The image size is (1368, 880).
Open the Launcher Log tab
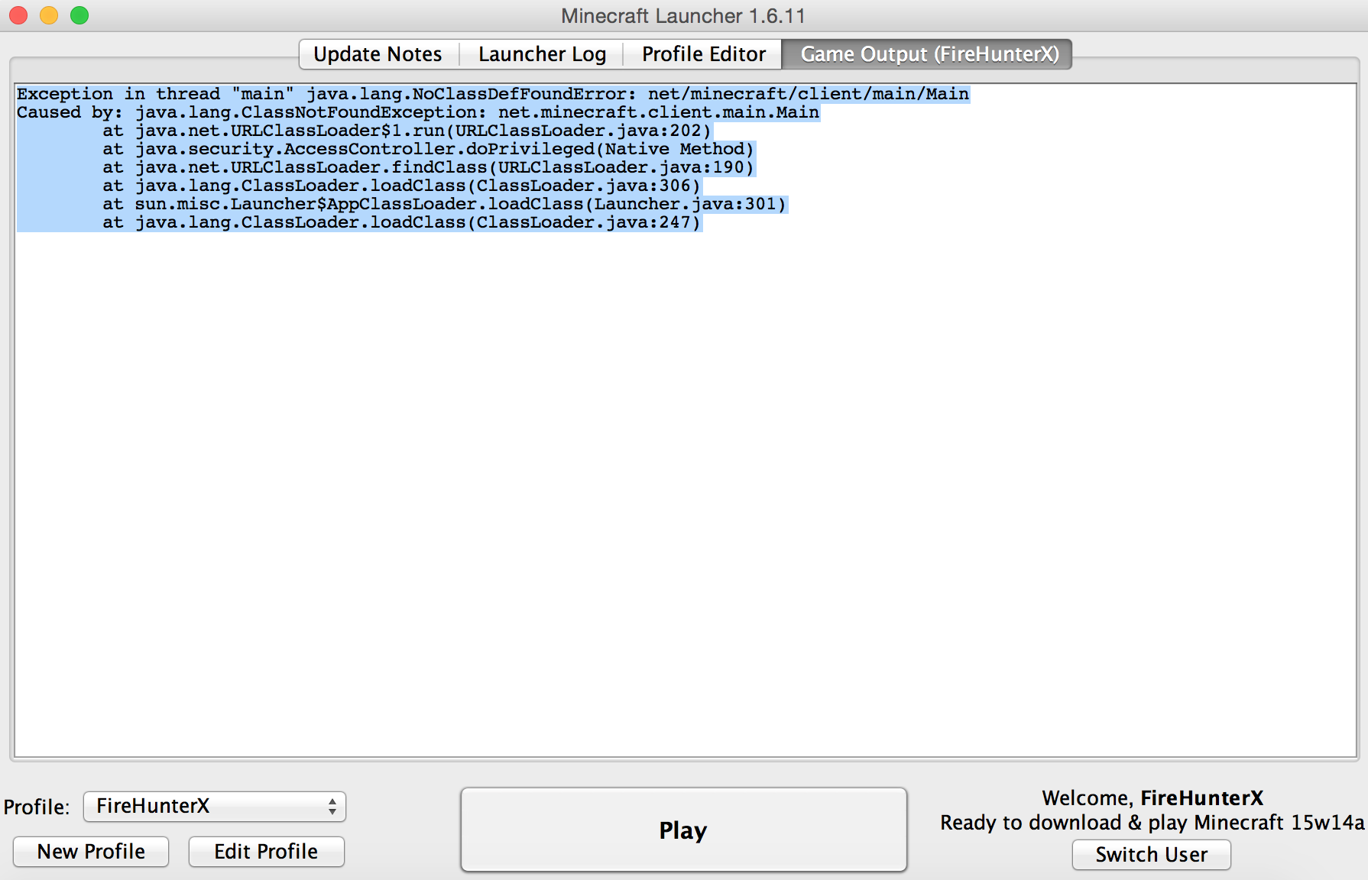[542, 54]
